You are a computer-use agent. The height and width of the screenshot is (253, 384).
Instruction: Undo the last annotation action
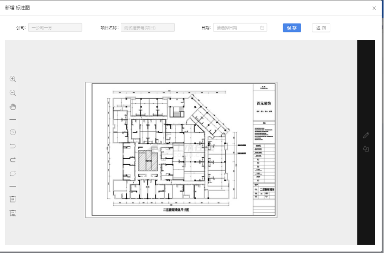tap(13, 146)
